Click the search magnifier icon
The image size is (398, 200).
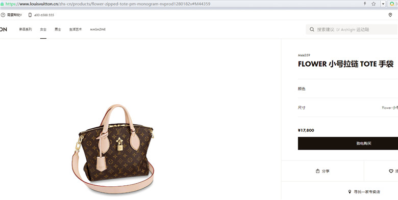[312, 30]
